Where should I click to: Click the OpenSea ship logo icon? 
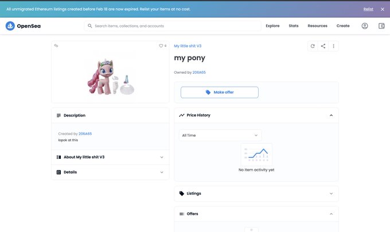10,26
